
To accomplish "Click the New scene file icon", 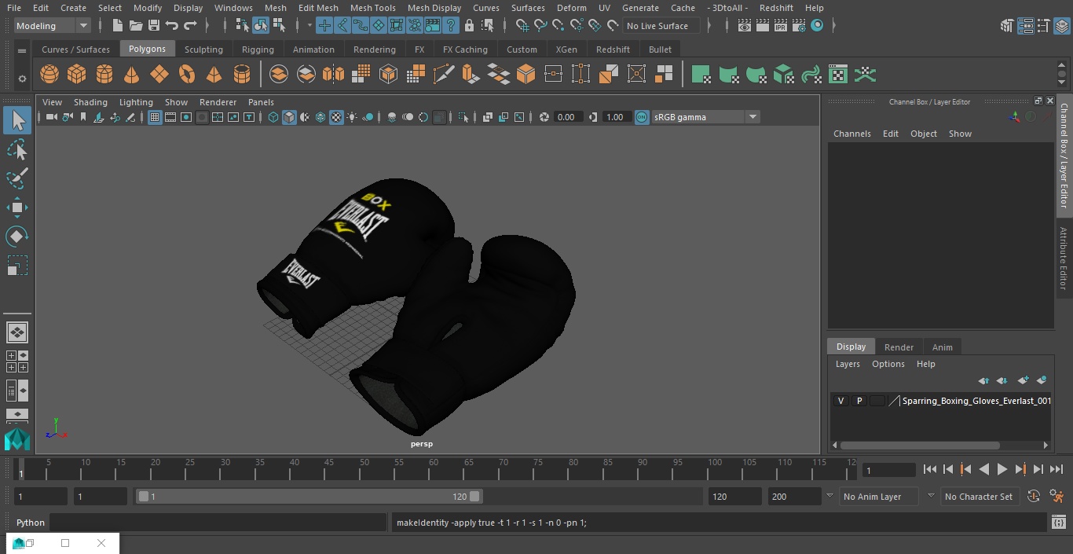I will [x=117, y=26].
